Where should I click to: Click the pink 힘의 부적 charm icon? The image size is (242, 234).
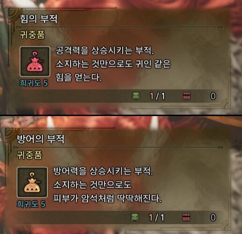click(x=35, y=61)
